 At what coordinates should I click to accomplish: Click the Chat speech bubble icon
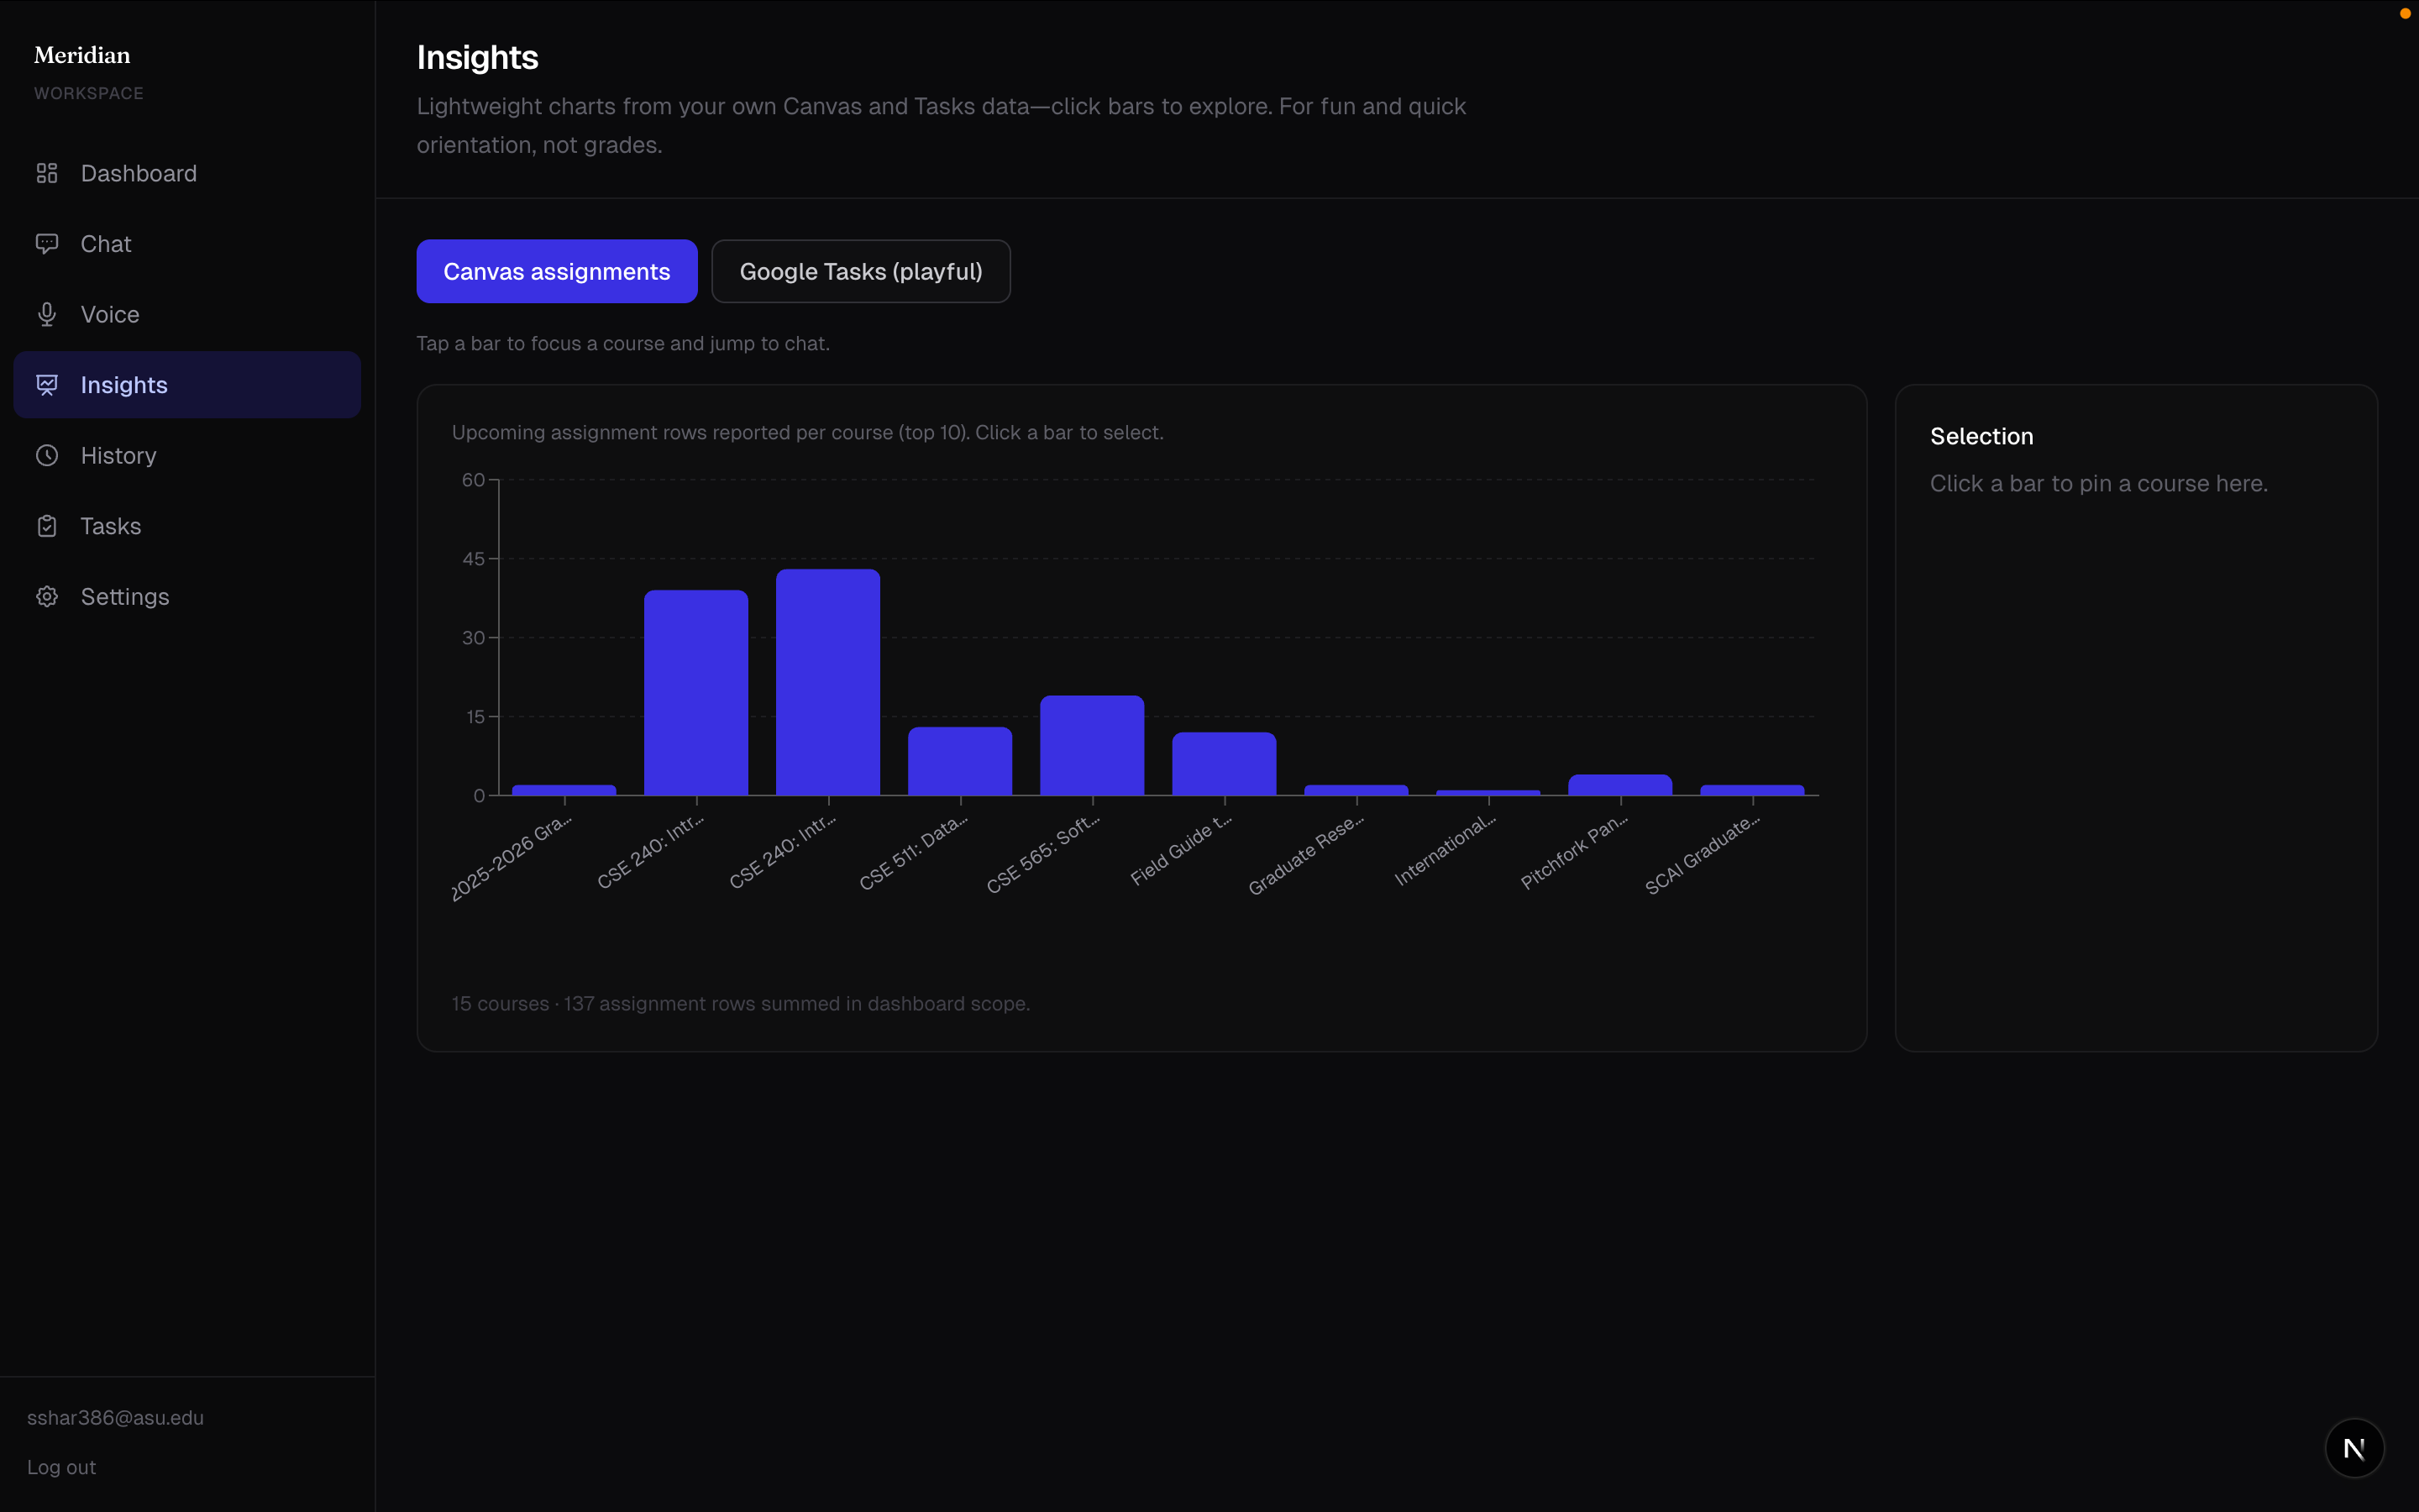47,244
